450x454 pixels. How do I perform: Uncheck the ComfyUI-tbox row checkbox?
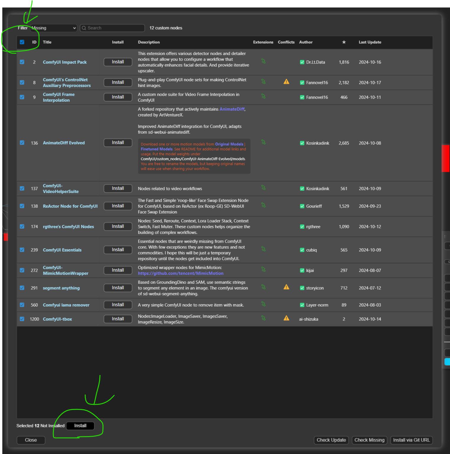tap(22, 319)
